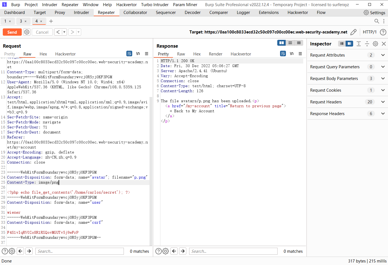The image size is (388, 265).
Task: Go back to previous request in history
Action: point(58,32)
